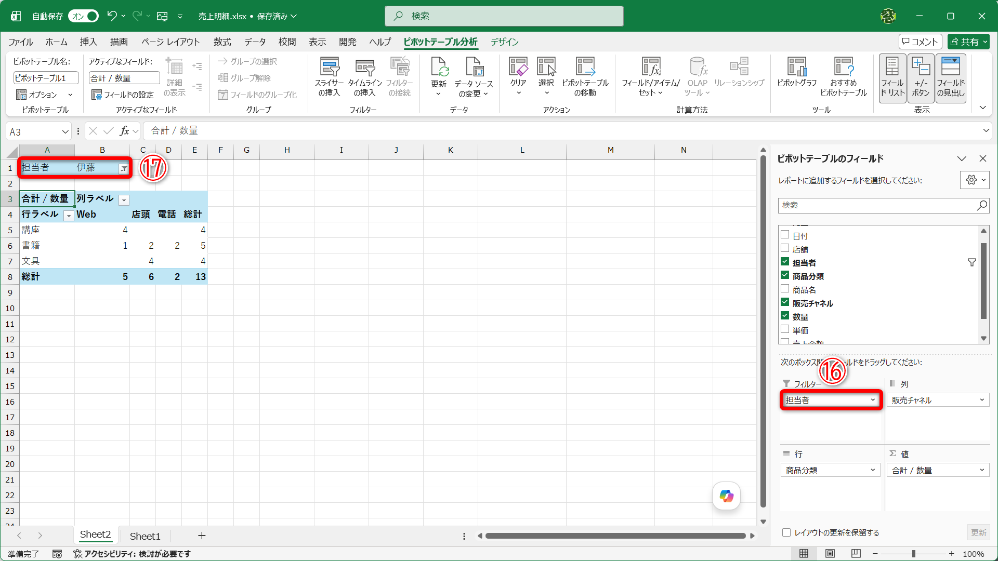Open 列ラベル filter dropdown
Image resolution: width=998 pixels, height=561 pixels.
(124, 200)
